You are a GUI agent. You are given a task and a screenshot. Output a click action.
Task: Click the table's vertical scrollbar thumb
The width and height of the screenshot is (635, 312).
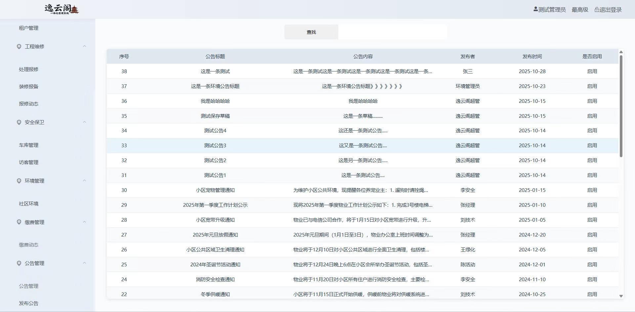click(621, 106)
